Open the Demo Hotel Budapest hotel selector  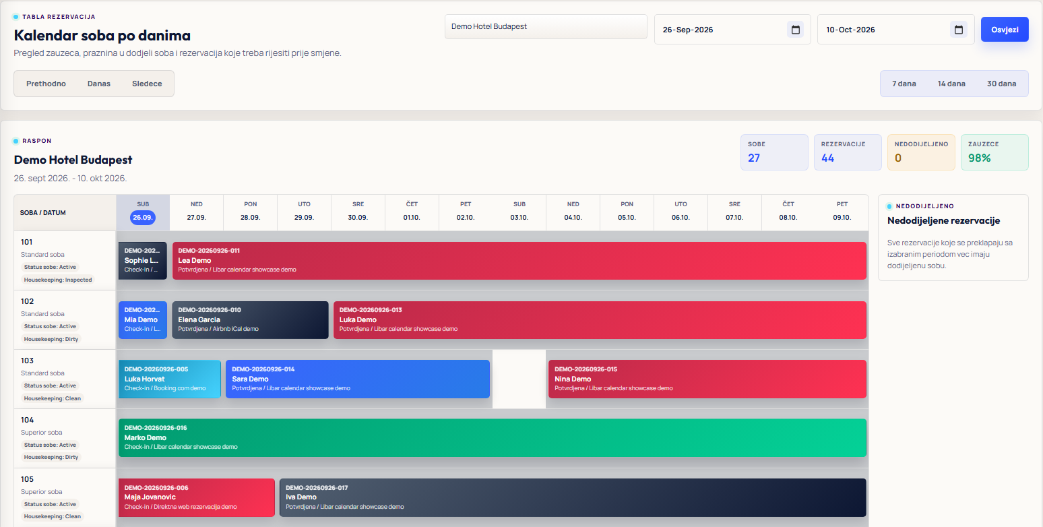[546, 27]
